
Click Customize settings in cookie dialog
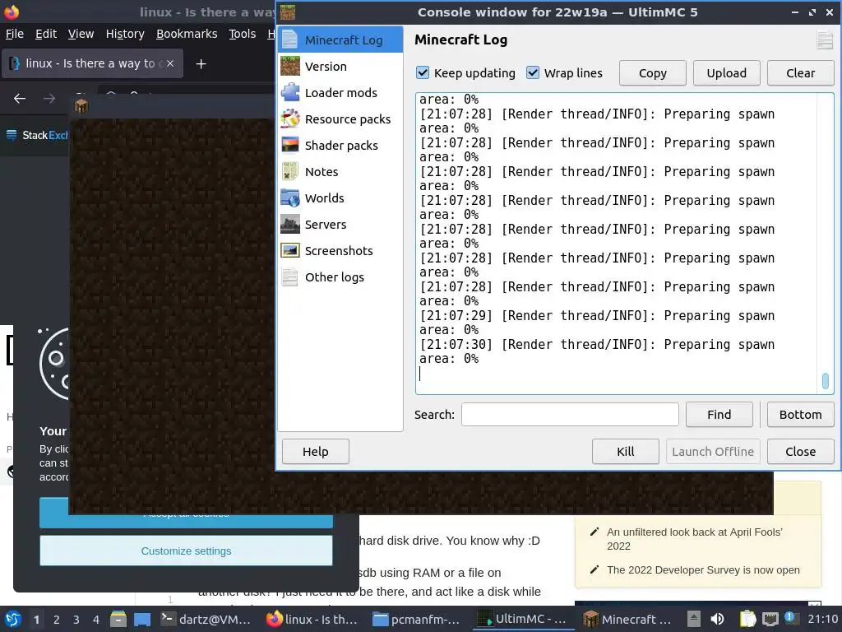coord(186,551)
